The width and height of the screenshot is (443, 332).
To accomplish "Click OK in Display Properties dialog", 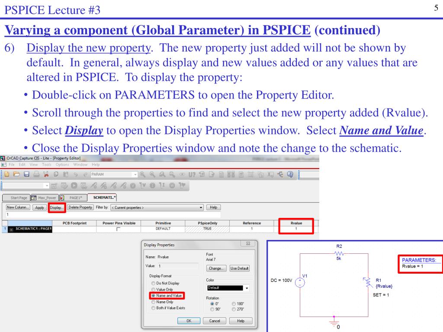I will pyautogui.click(x=189, y=321).
